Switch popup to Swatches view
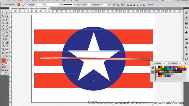The image size is (189, 106). [x=153, y=72]
